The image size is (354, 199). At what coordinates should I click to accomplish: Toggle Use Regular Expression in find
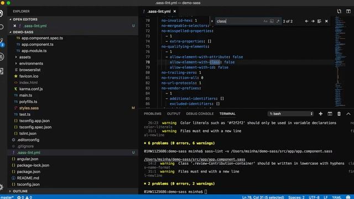tap(278, 21)
